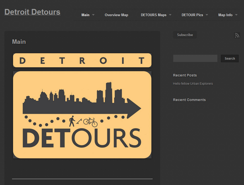The image size is (244, 185).
Task: Click the DETROIT banner image
Action: (82, 60)
